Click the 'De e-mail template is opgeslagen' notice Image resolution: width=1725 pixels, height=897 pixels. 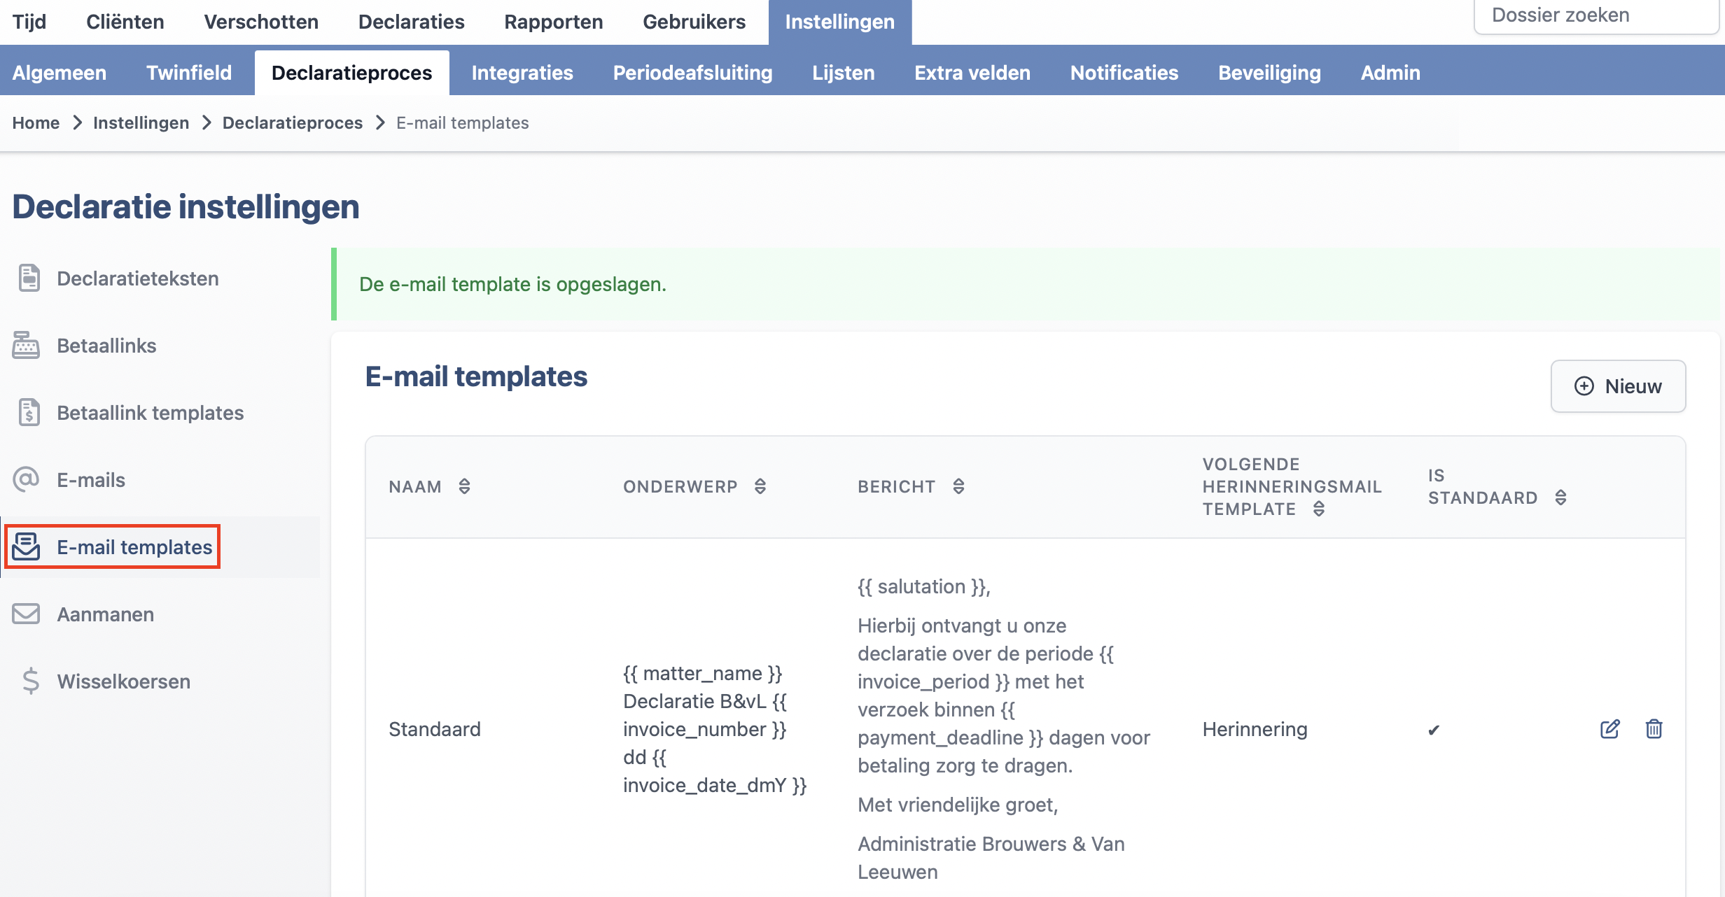pyautogui.click(x=512, y=284)
